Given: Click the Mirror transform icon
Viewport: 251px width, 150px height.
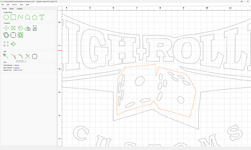Looking at the screenshot, I should pos(28,28).
